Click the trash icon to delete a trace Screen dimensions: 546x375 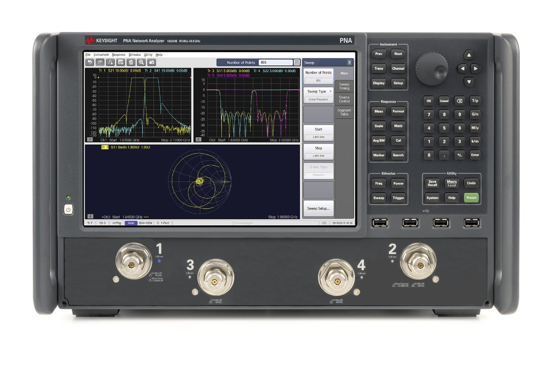[x=131, y=62]
